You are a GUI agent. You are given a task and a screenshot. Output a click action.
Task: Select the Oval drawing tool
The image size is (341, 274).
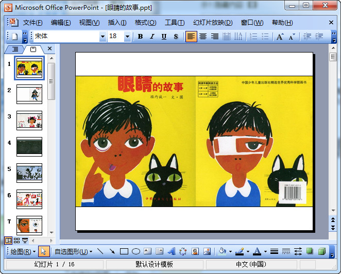[x=136, y=252]
